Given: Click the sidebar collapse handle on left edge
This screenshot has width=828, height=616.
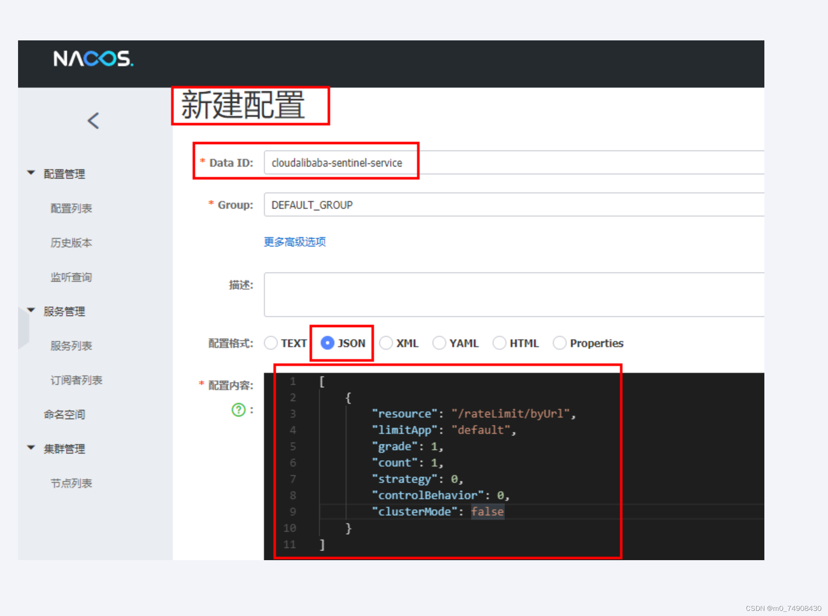Looking at the screenshot, I should (x=23, y=328).
